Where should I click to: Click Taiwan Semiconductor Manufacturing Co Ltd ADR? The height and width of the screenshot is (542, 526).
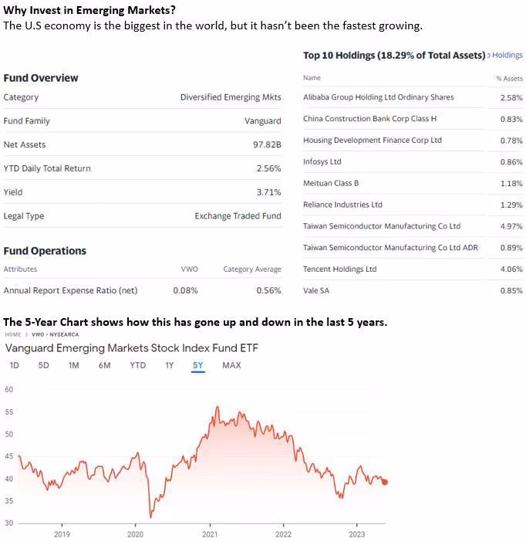(390, 248)
